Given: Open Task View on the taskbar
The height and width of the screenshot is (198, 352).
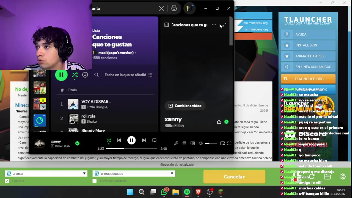Looking at the screenshot, I should 153,192.
